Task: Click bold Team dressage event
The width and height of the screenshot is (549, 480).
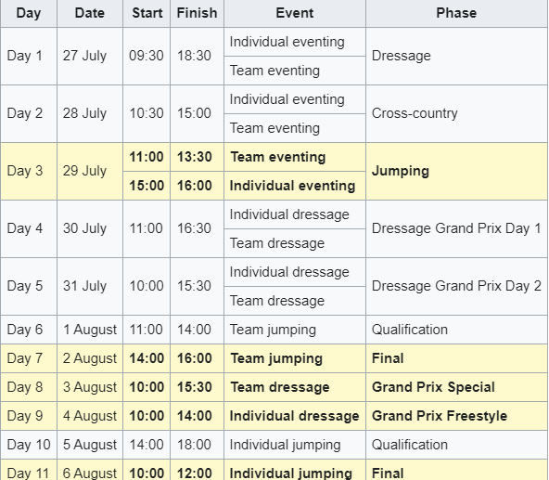Action: (295, 387)
